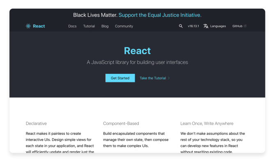Click the Declarative heading

(36, 123)
